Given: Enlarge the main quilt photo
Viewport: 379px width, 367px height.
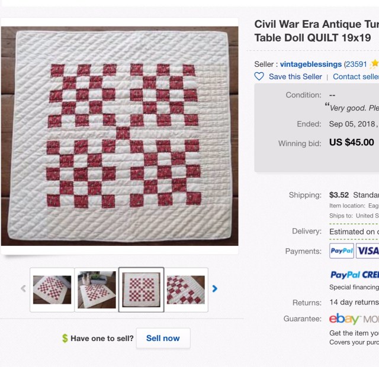Looking at the screenshot, I should pos(120,136).
